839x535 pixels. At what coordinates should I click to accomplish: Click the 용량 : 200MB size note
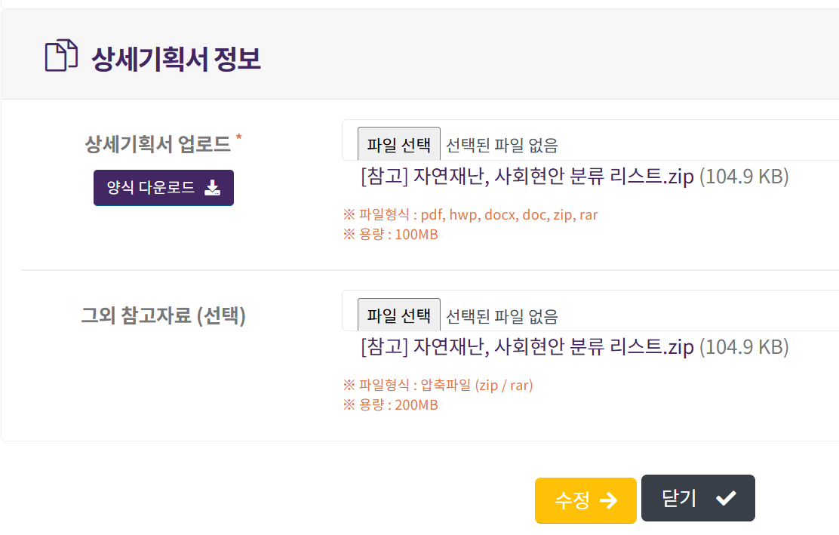(391, 405)
